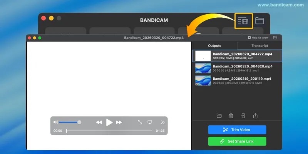
Task: Open the video list icon in Bandicam window
Action: 243,21
